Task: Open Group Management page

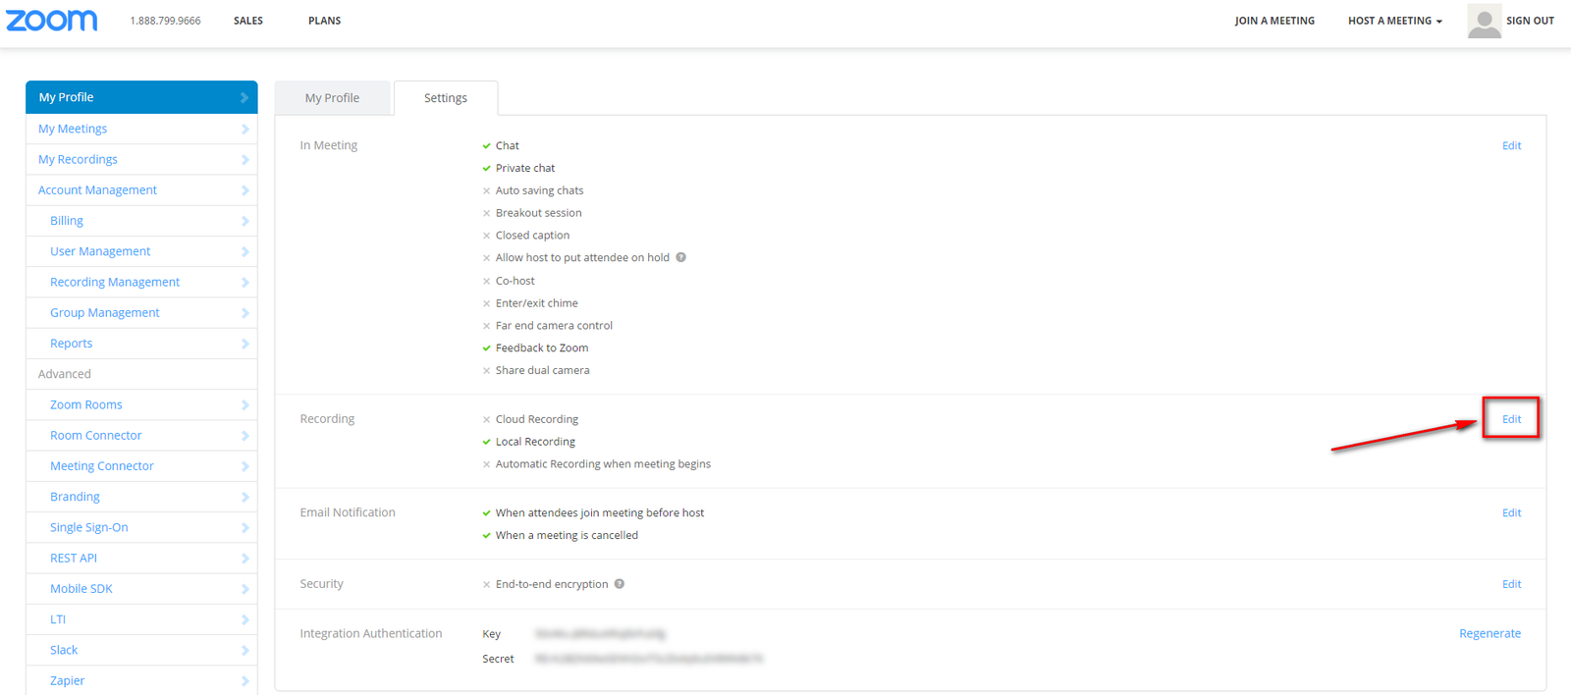Action: 105,312
